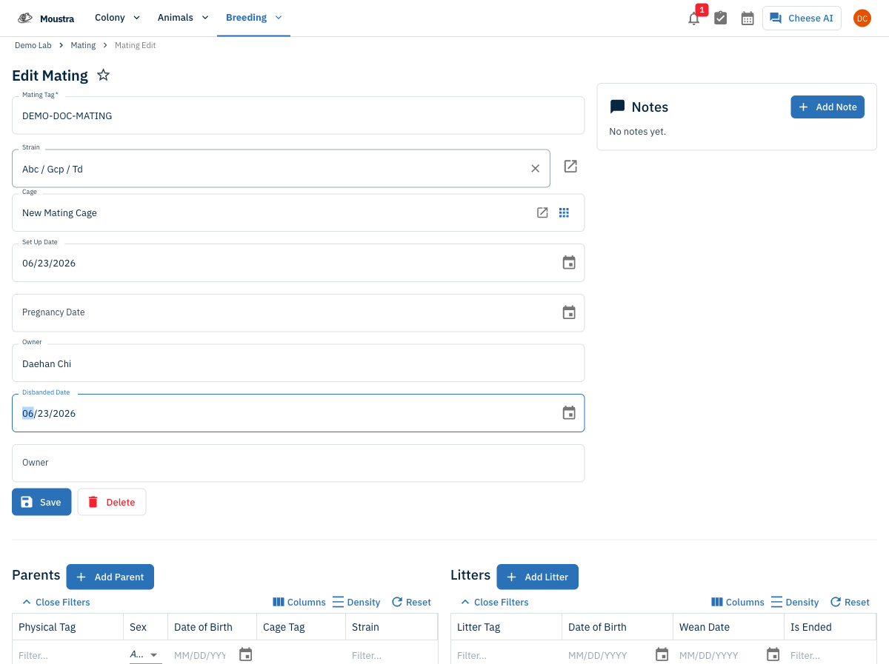Click the empty Owner field below Disbanded Date
Screen dimensions: 889x664
(298, 463)
